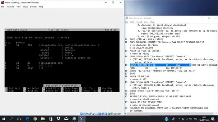Click the IND input language indicator
Image resolution: width=218 pixels, height=122 pixels.
click(195, 119)
